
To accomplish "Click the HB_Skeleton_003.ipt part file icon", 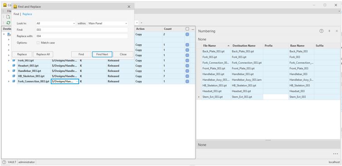I will tap(14, 76).
